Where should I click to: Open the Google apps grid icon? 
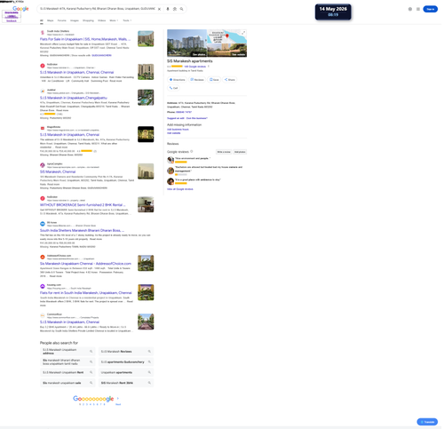418,9
